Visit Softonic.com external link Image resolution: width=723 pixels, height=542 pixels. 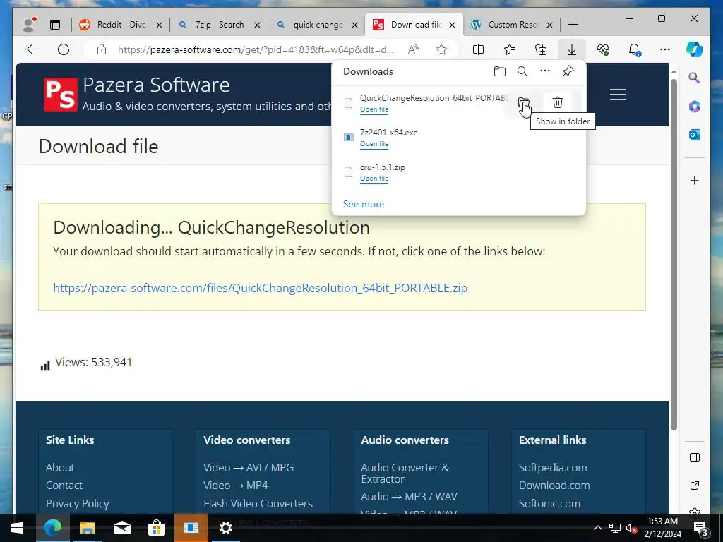point(549,504)
